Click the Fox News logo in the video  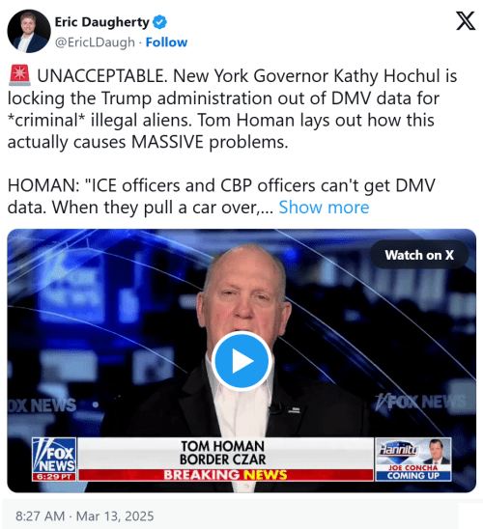[54, 456]
